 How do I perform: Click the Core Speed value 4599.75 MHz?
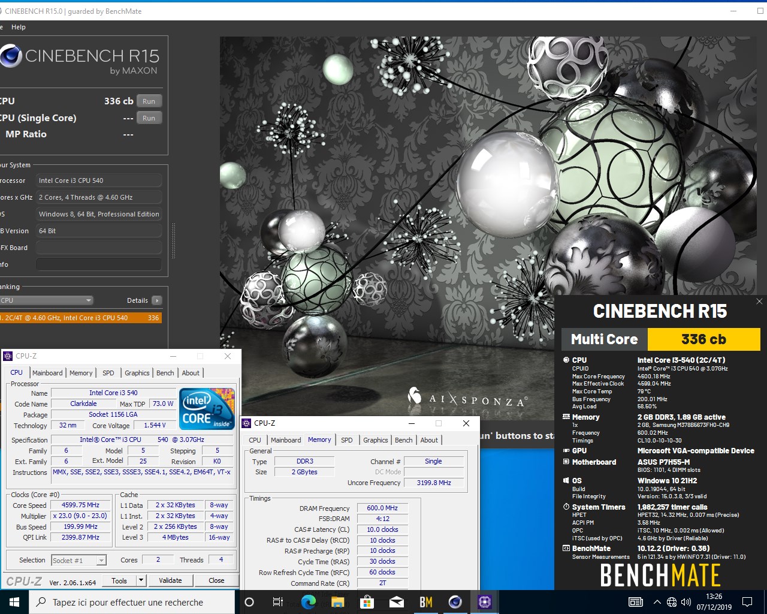[80, 505]
